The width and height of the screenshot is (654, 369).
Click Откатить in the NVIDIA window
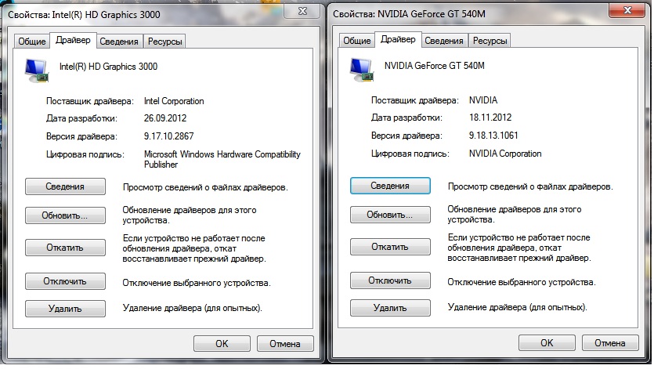click(390, 247)
